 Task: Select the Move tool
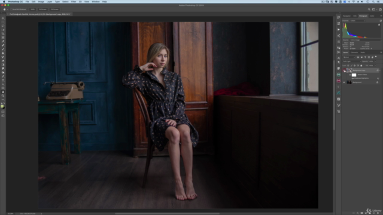[x=3, y=18]
